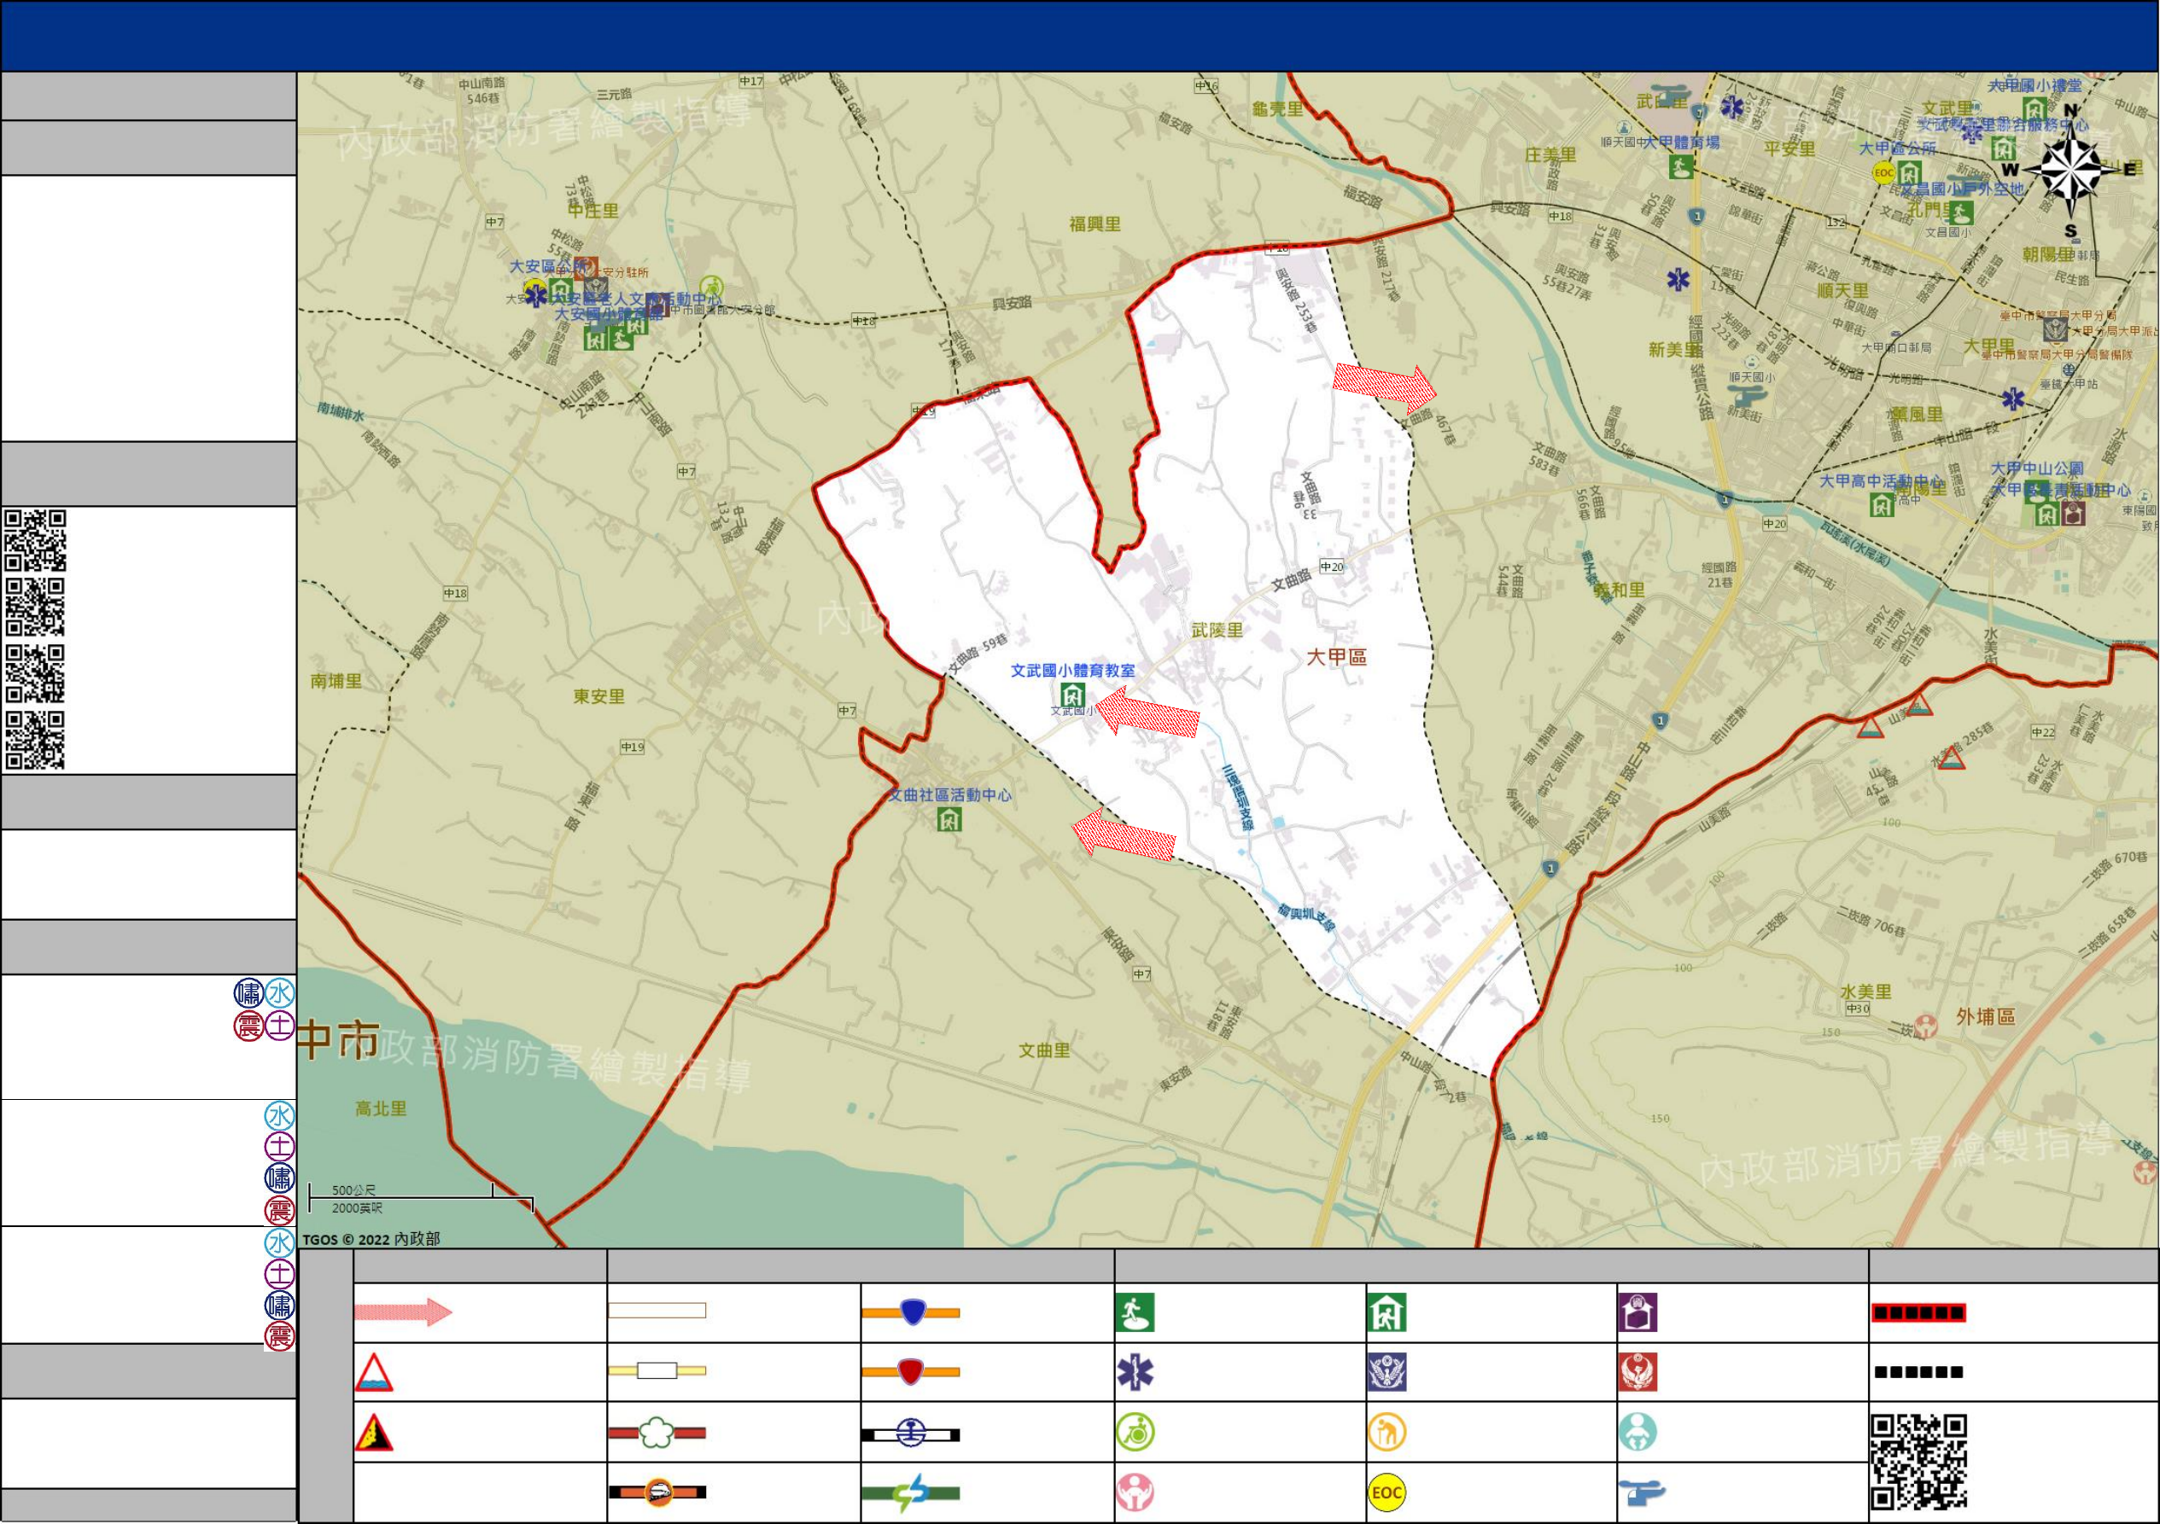Open the bottom QR code in the left panel
The width and height of the screenshot is (2160, 1524).
pos(36,741)
